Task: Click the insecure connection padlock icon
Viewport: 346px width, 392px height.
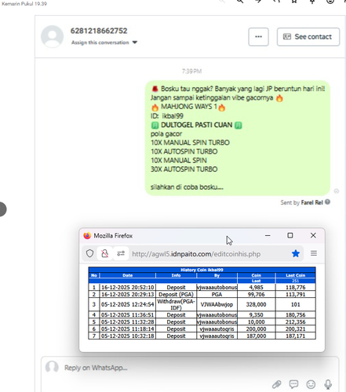Action: [105, 253]
